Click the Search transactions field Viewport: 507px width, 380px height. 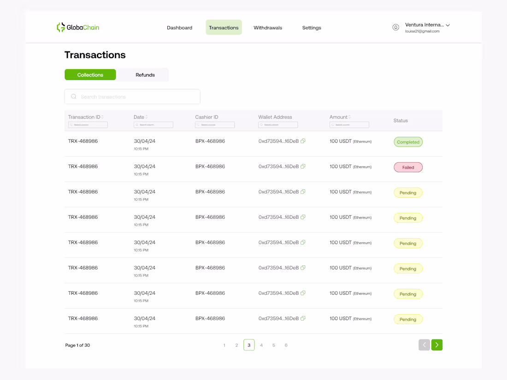132,96
